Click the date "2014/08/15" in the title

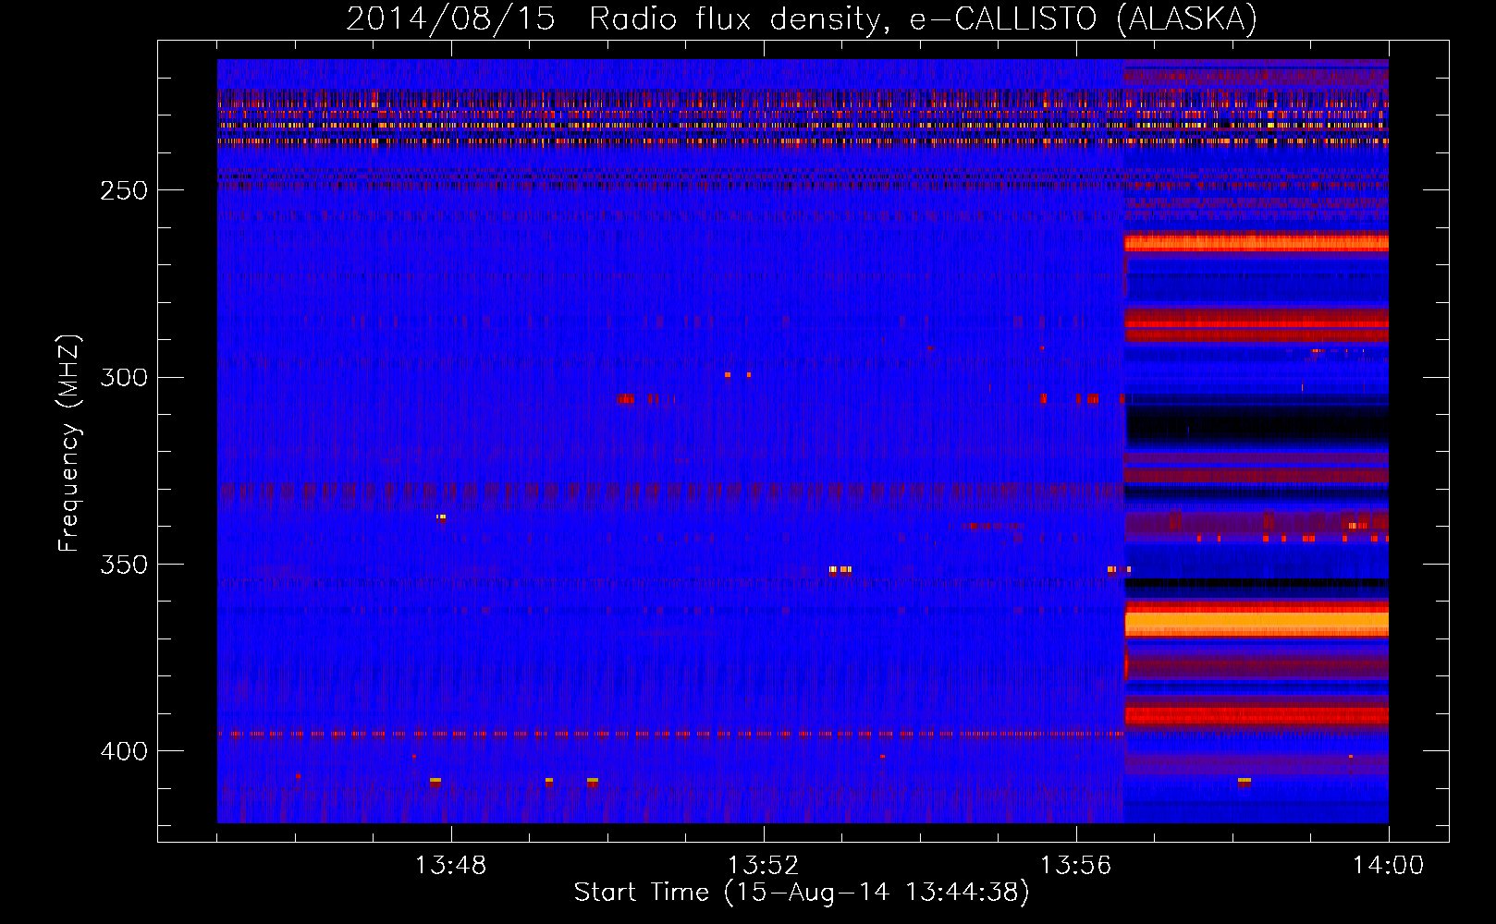pyautogui.click(x=451, y=19)
